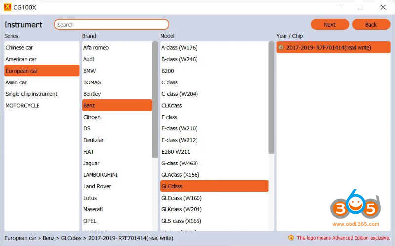Pick G-class (W463) model
This screenshot has width=395, height=246.
click(214, 163)
